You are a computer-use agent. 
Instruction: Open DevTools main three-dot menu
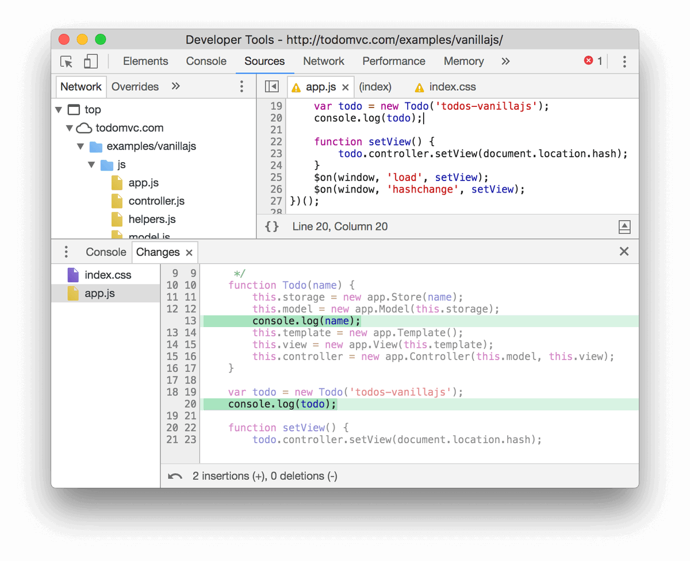point(624,62)
